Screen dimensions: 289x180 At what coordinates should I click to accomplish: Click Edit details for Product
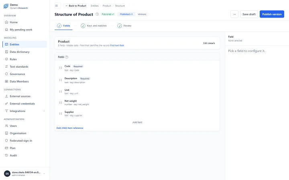tap(209, 43)
